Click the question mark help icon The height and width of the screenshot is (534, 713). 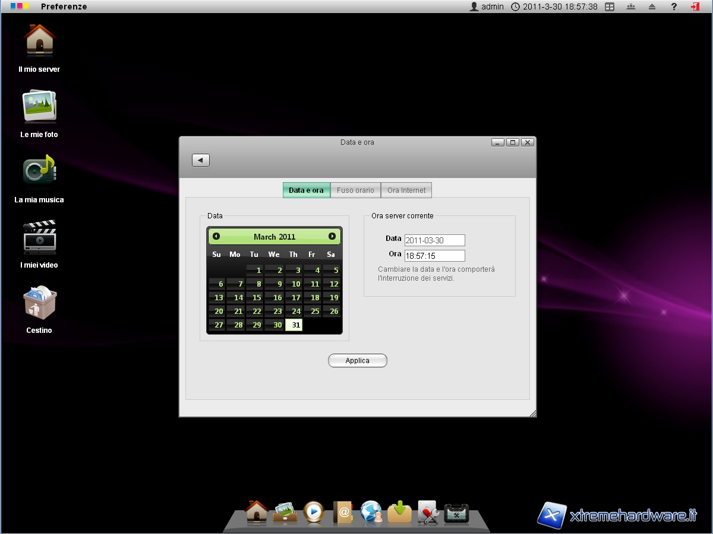coord(674,7)
